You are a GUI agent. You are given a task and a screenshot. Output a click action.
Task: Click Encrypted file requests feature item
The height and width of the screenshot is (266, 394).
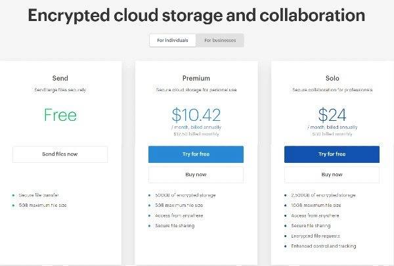tap(315, 236)
